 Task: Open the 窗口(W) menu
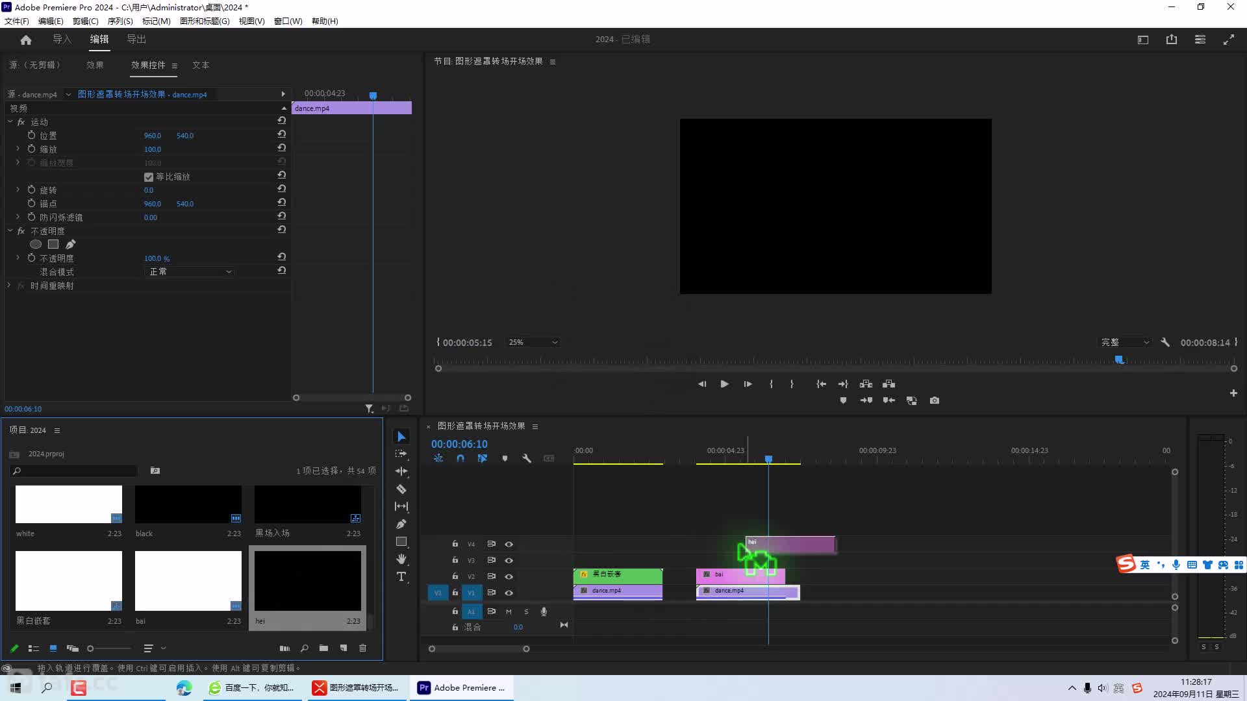click(x=288, y=21)
